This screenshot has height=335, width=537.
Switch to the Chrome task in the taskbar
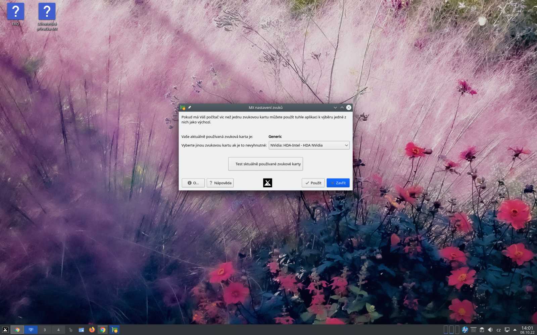pyautogui.click(x=103, y=330)
